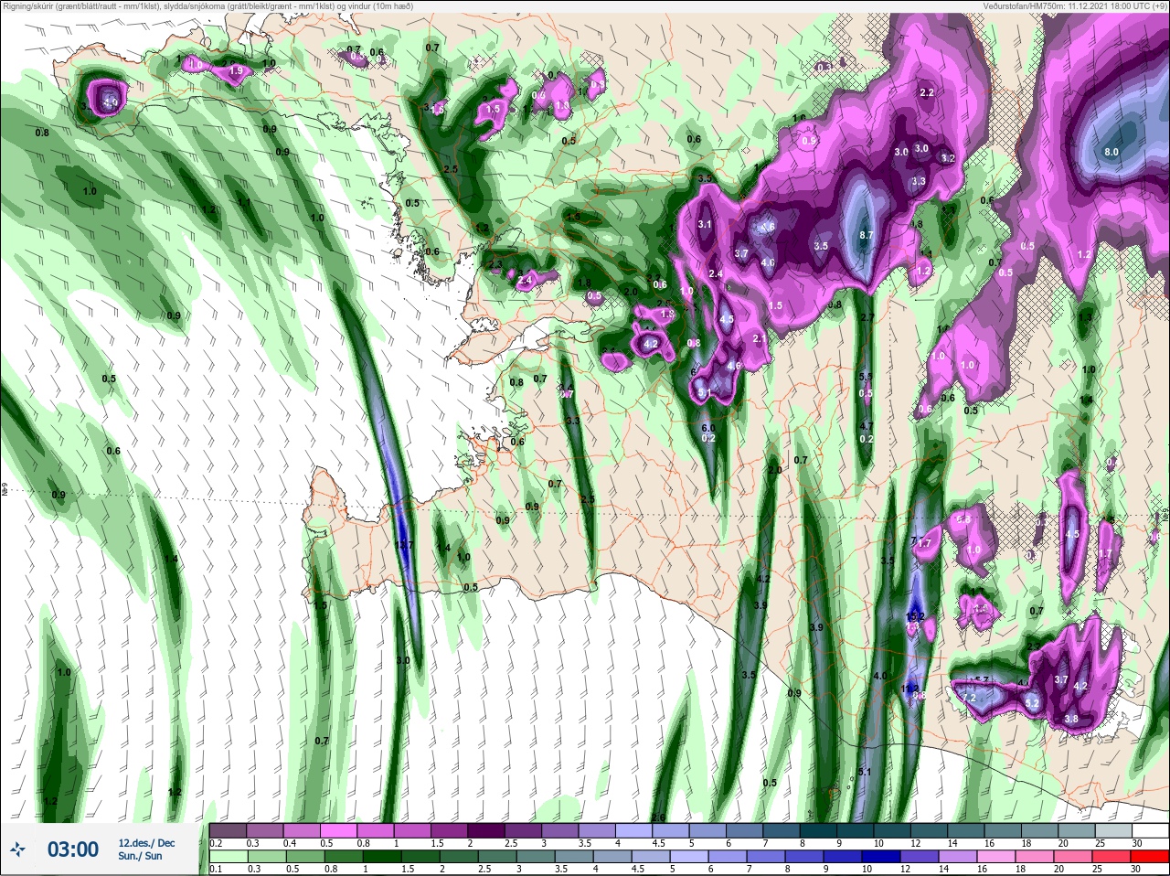Click the 03:00 forecast time label
This screenshot has width=1170, height=876.
tap(73, 849)
